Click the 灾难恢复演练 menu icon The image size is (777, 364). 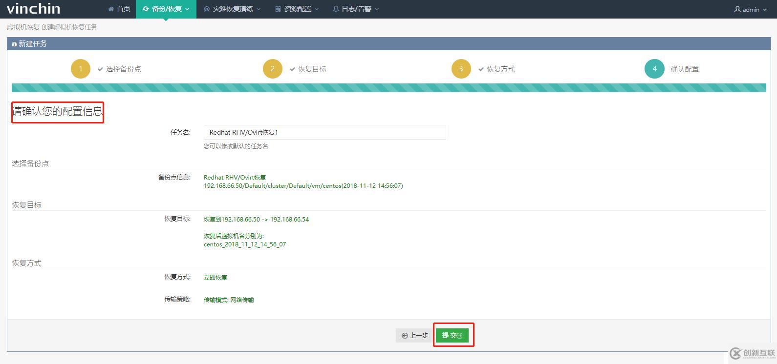click(x=207, y=9)
